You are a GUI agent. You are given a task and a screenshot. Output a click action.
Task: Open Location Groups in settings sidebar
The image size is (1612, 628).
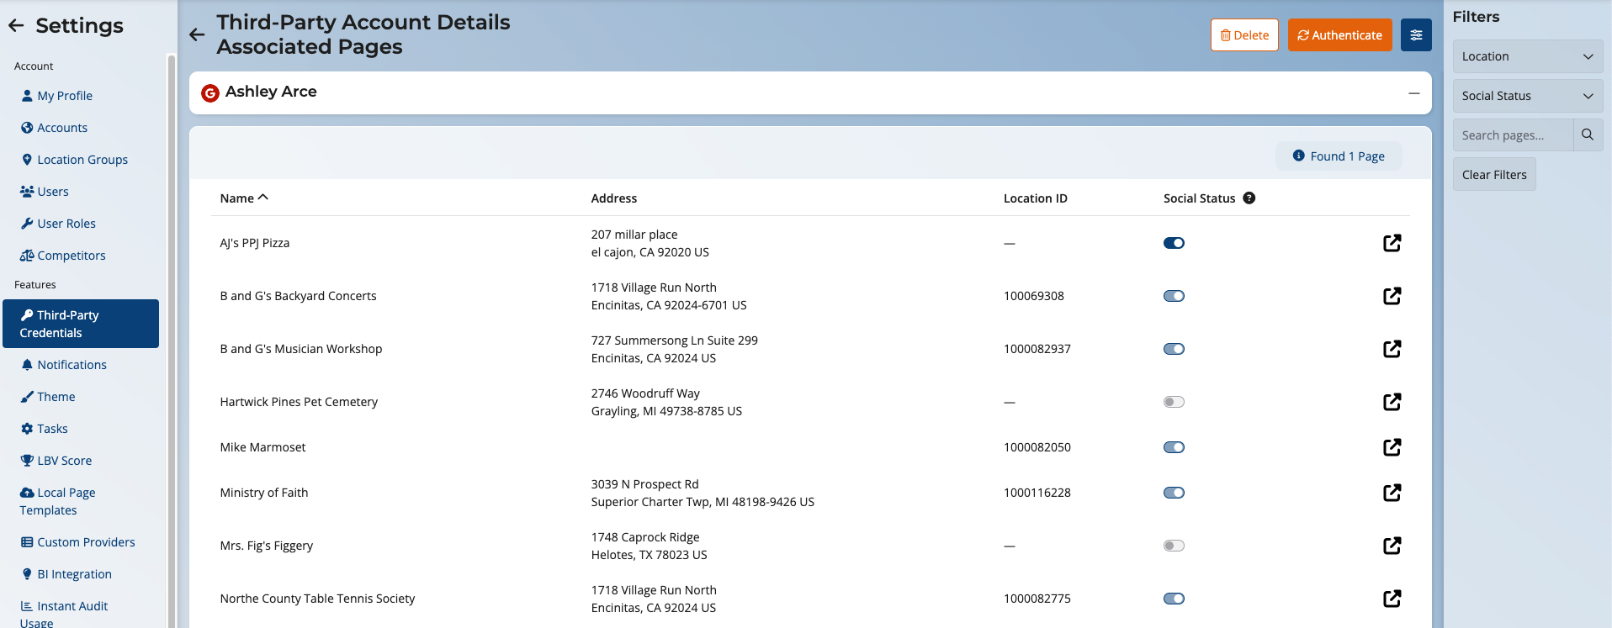[x=82, y=160]
